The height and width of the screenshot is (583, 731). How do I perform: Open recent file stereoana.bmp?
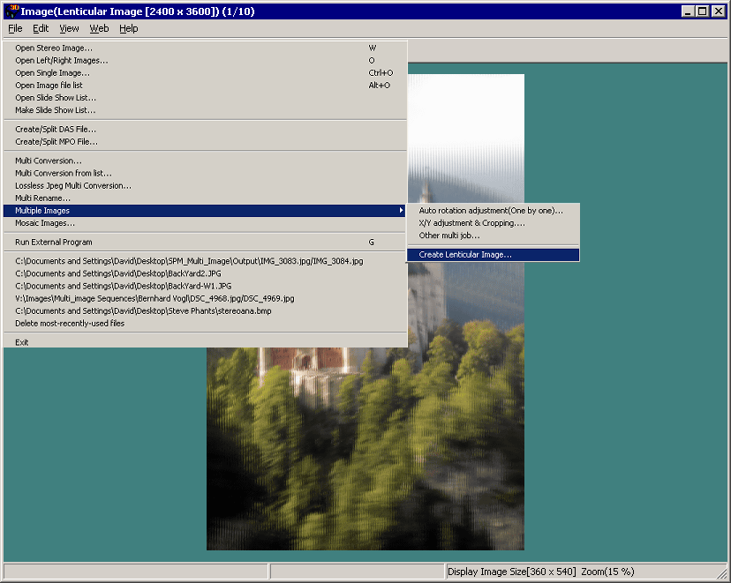(x=205, y=311)
